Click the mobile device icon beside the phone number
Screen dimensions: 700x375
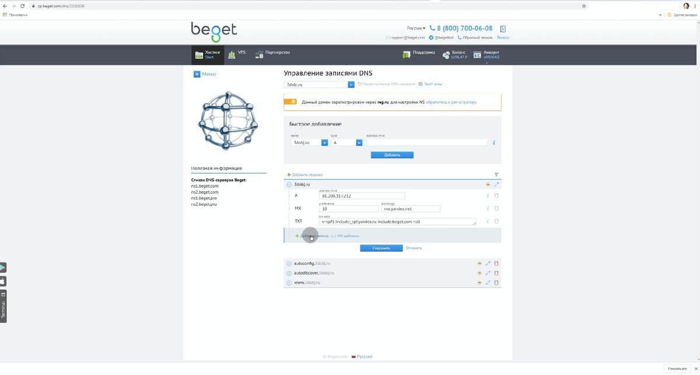click(503, 29)
